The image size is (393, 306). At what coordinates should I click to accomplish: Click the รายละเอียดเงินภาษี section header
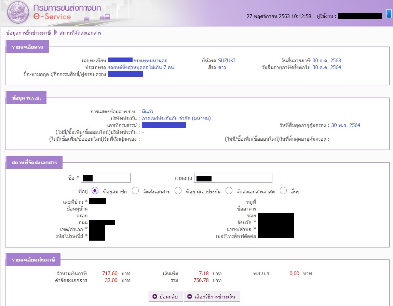point(33,260)
